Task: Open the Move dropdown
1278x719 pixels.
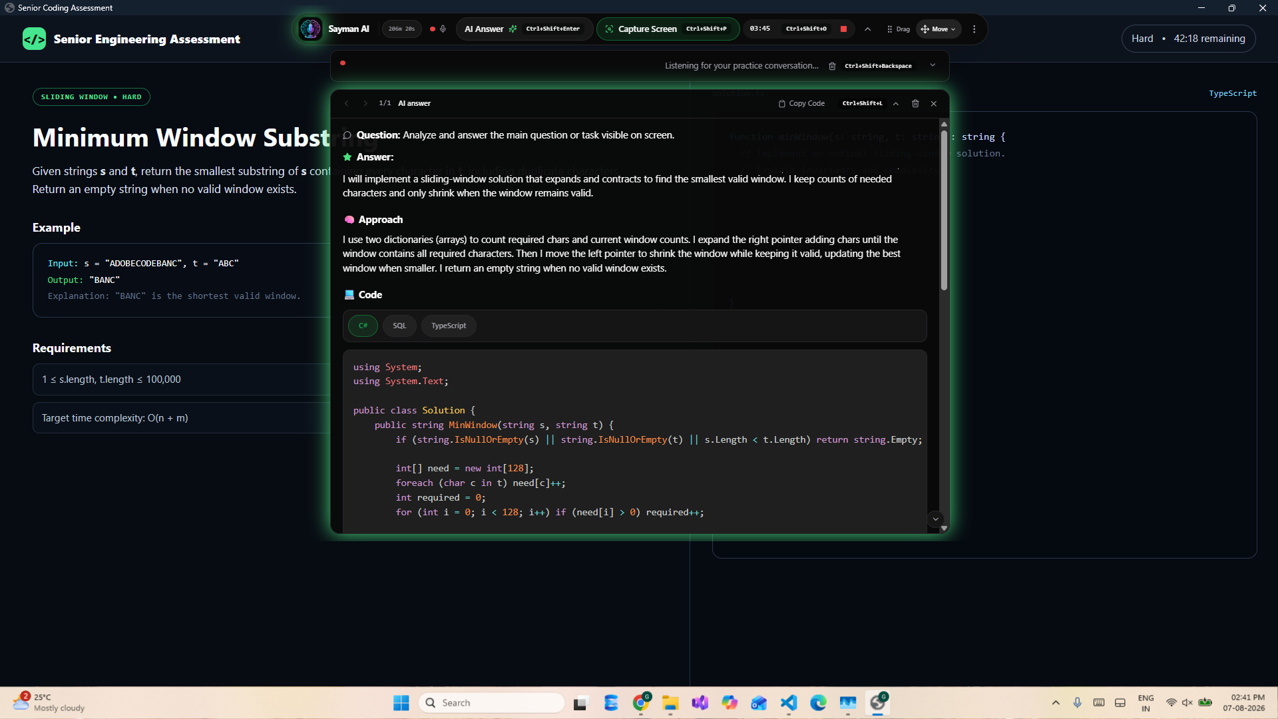Action: pyautogui.click(x=939, y=29)
